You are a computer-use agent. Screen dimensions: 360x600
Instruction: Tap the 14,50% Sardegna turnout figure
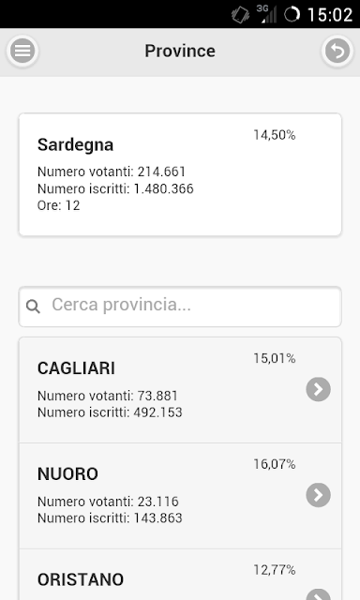[x=275, y=135]
